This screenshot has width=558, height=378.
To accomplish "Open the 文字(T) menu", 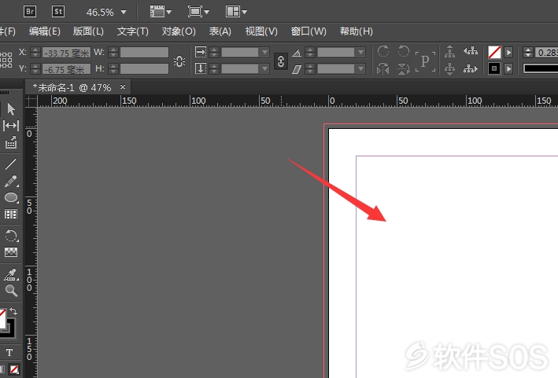I will click(133, 31).
